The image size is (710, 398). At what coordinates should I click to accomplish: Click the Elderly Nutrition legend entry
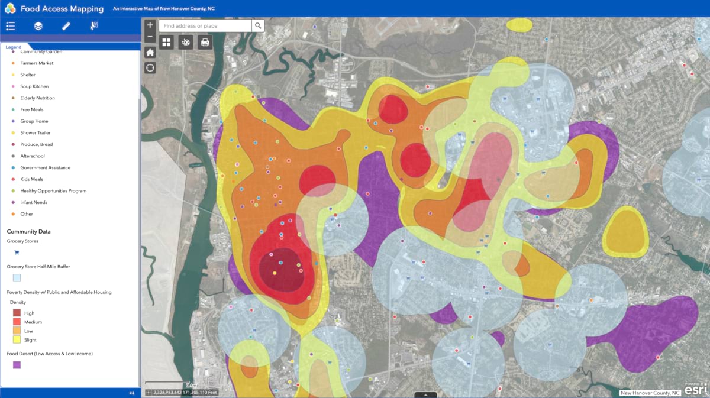click(37, 98)
